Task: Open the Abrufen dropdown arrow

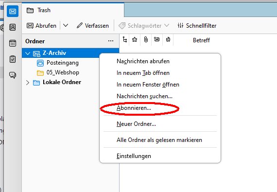Action: tap(66, 26)
